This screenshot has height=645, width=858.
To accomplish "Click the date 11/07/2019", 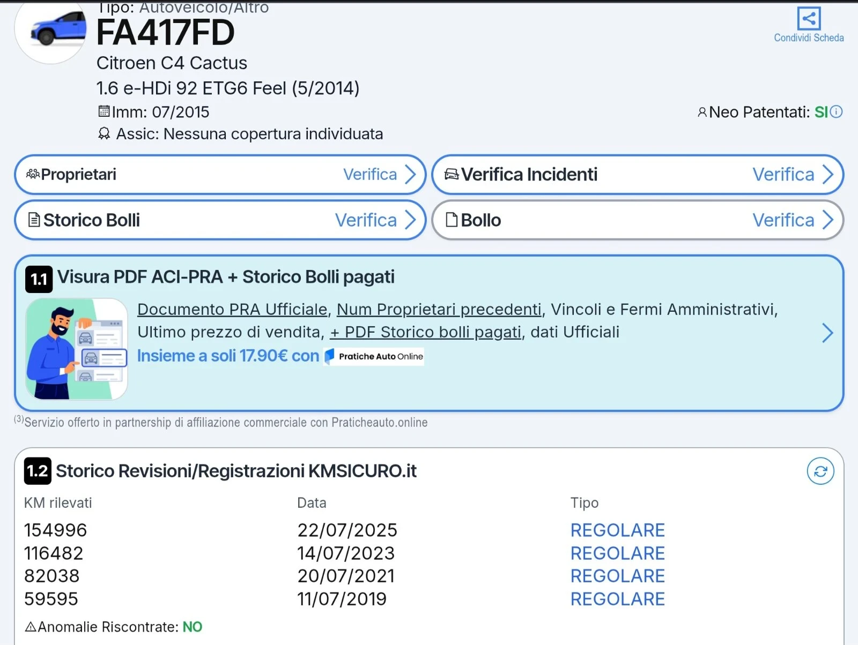I will [x=342, y=599].
